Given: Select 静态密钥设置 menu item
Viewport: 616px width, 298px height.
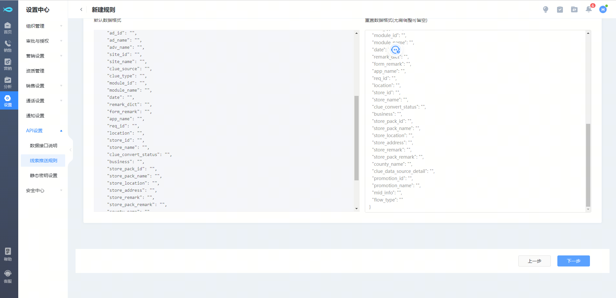Looking at the screenshot, I should click(x=43, y=175).
